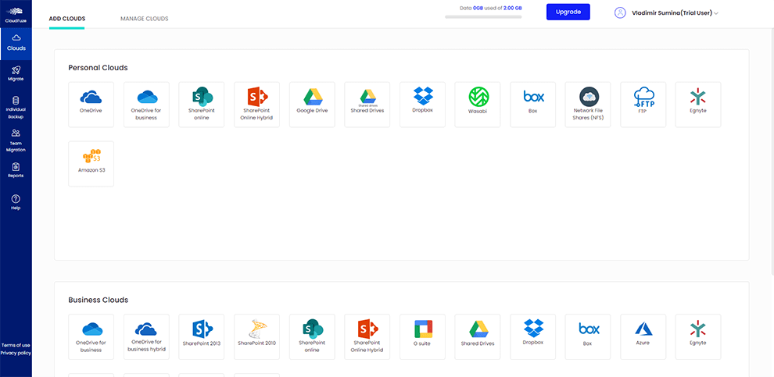Select OneDrive for business under Personal Clouds
The height and width of the screenshot is (377, 774).
pyautogui.click(x=146, y=105)
